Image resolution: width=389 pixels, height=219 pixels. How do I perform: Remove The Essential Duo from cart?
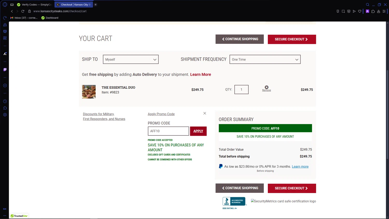coord(267,88)
